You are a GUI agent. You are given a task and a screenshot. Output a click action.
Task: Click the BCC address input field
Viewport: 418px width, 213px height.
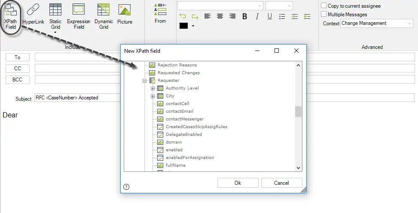coord(225,80)
